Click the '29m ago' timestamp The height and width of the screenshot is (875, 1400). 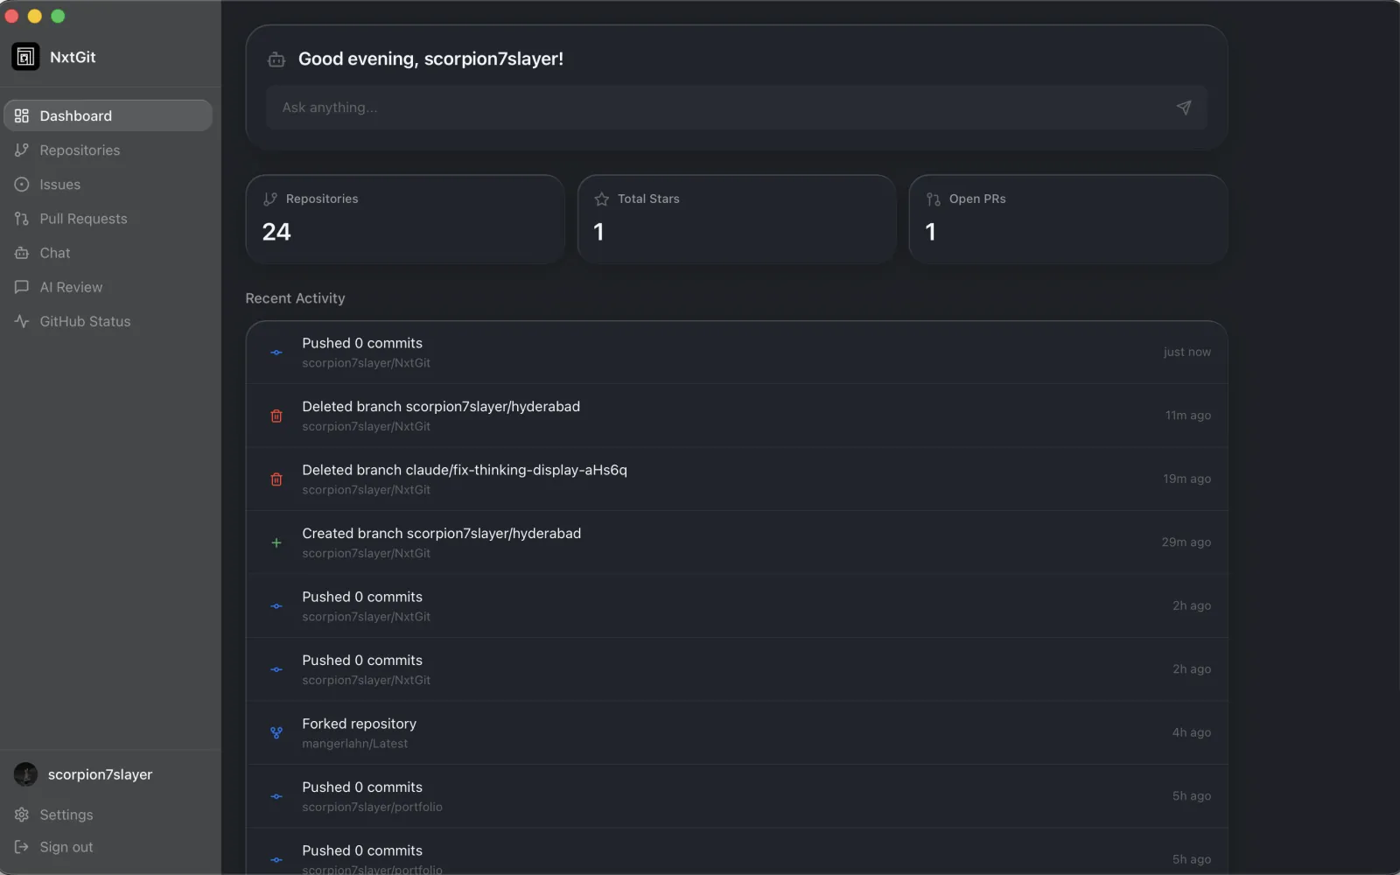tap(1186, 542)
